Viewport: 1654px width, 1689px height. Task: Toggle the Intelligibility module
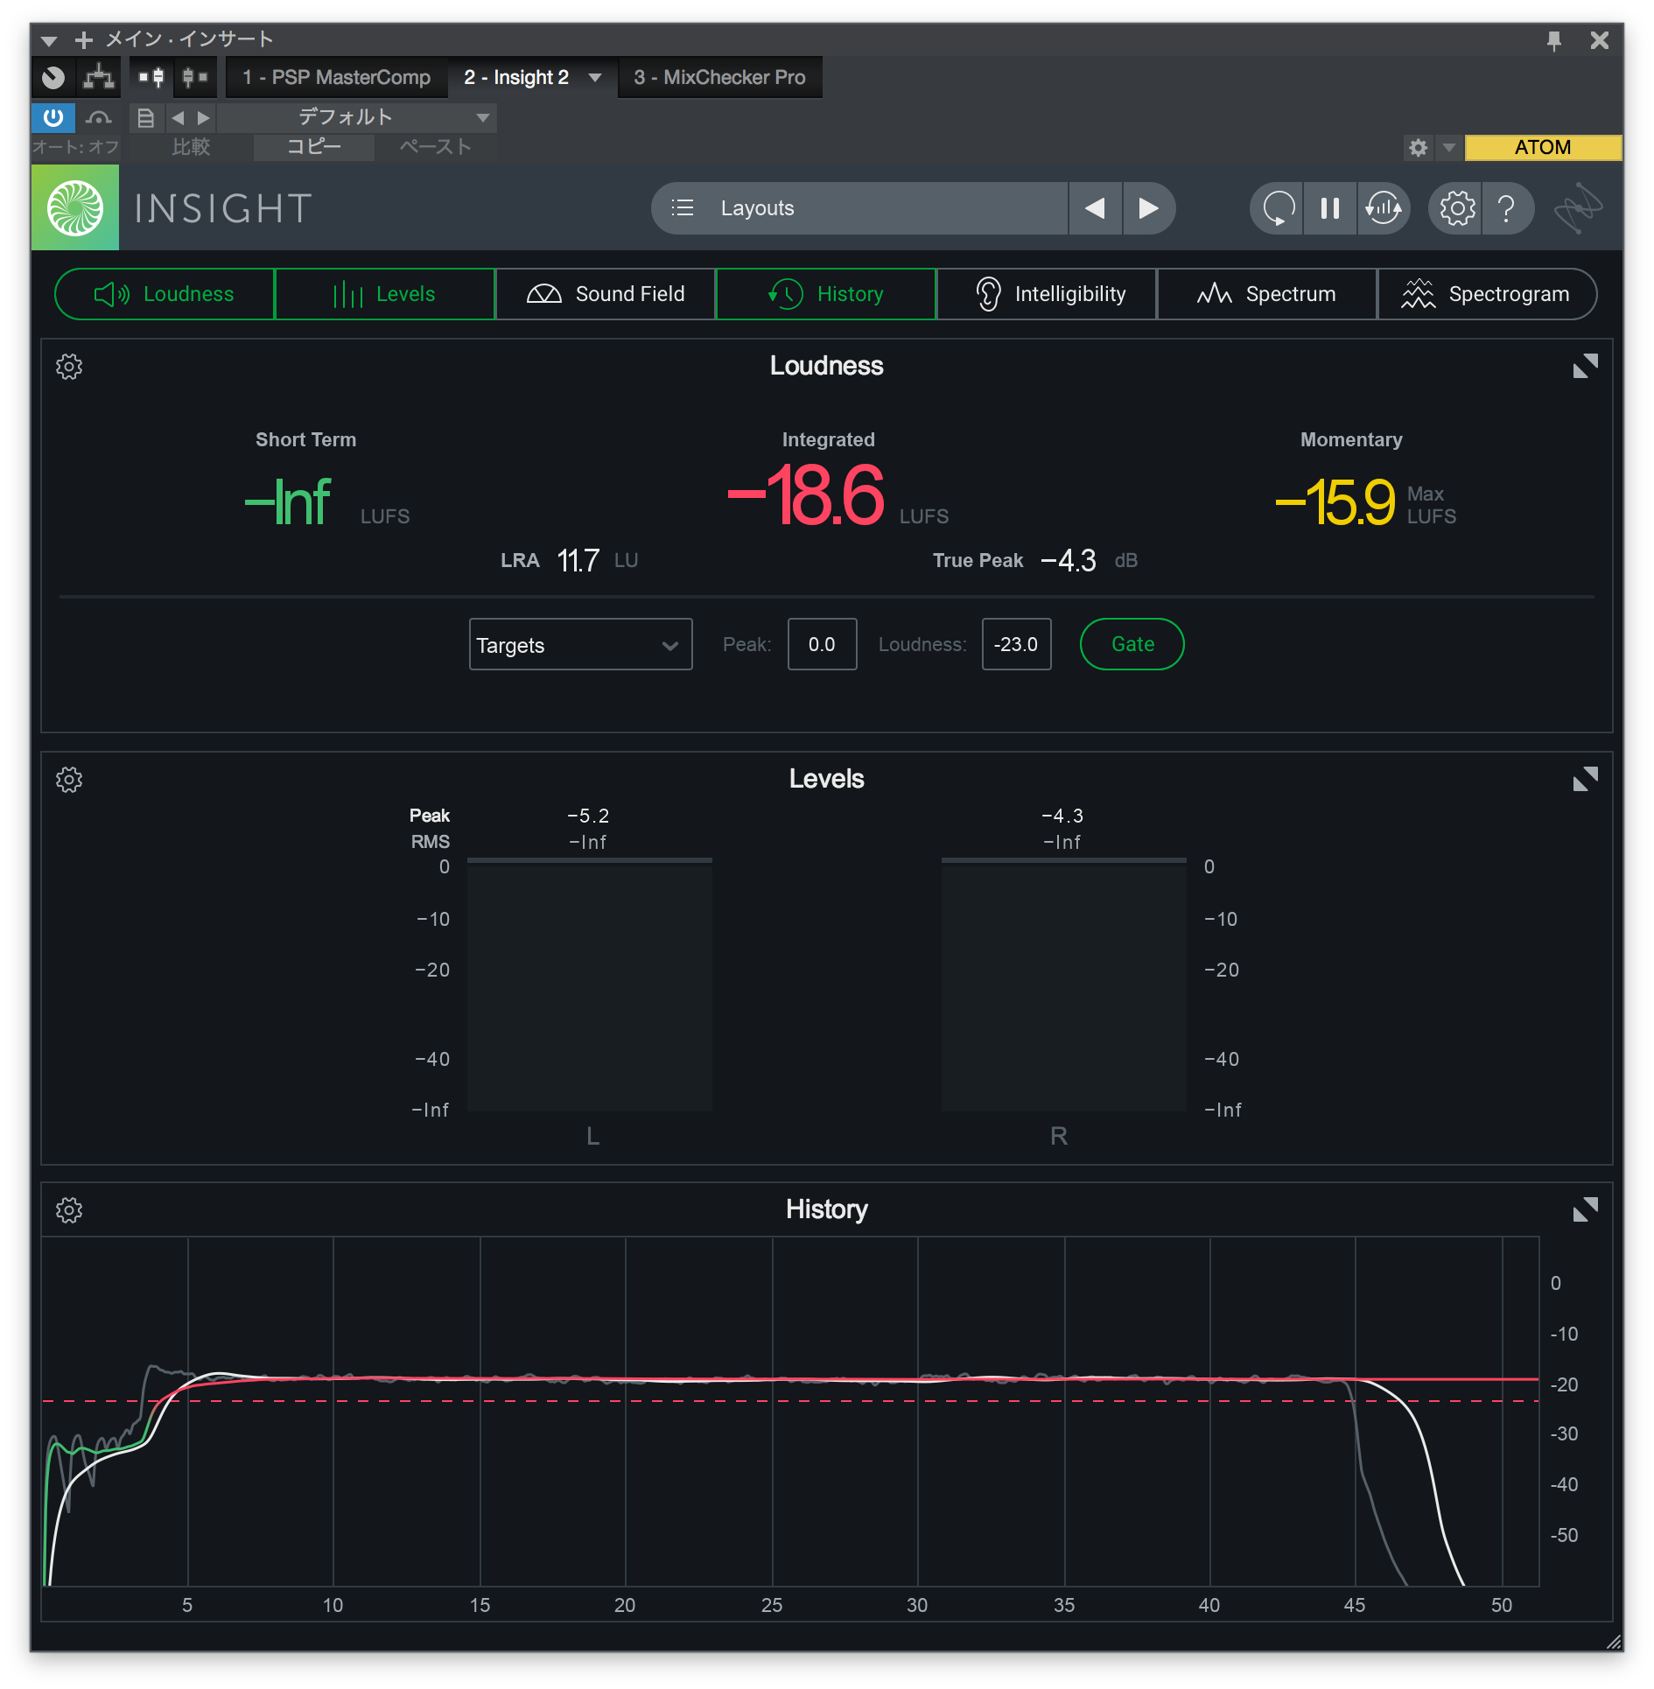1048,294
